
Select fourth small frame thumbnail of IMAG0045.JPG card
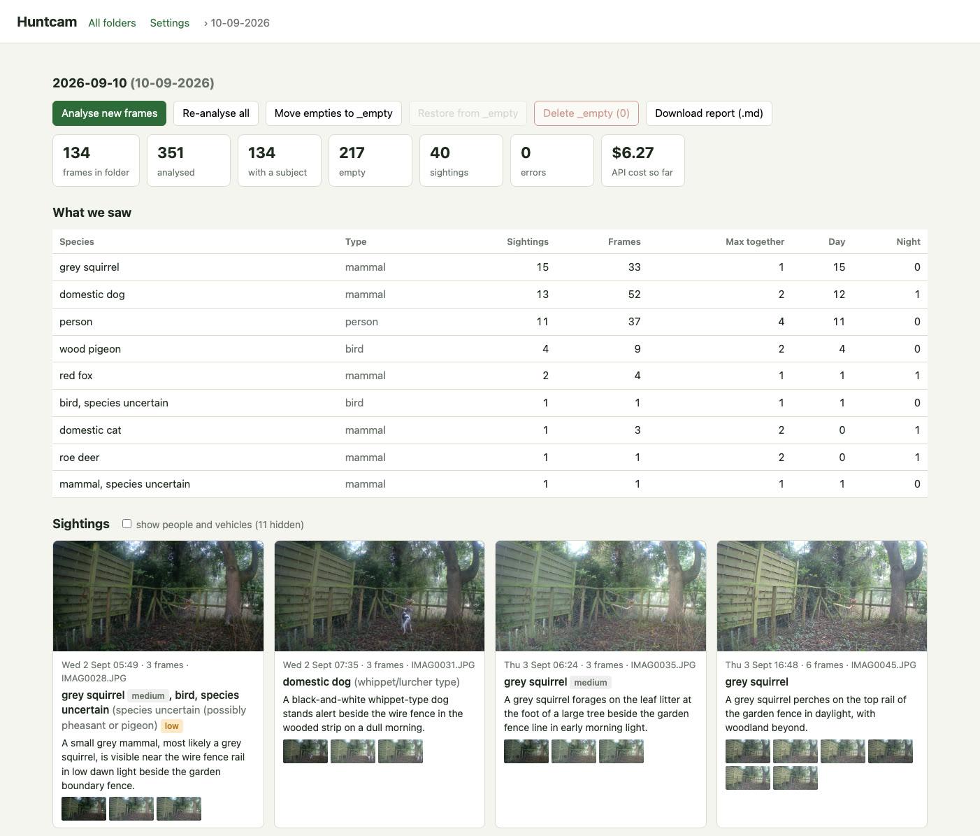[891, 751]
